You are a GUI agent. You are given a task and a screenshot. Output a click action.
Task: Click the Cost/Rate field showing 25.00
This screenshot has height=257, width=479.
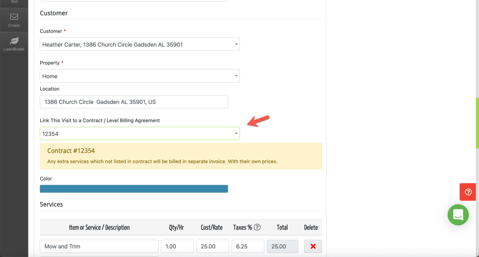click(x=213, y=246)
